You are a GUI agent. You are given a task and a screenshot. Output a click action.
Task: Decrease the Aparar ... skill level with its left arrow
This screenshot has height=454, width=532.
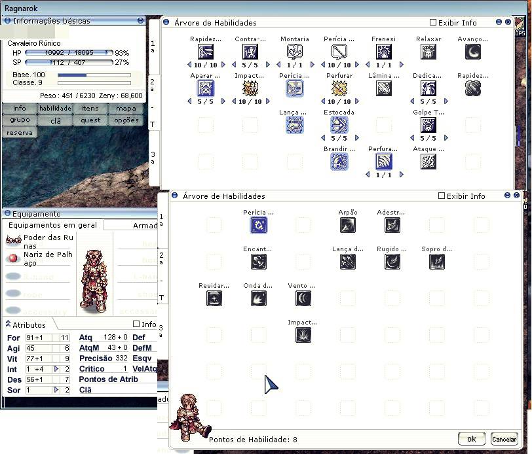(x=189, y=101)
